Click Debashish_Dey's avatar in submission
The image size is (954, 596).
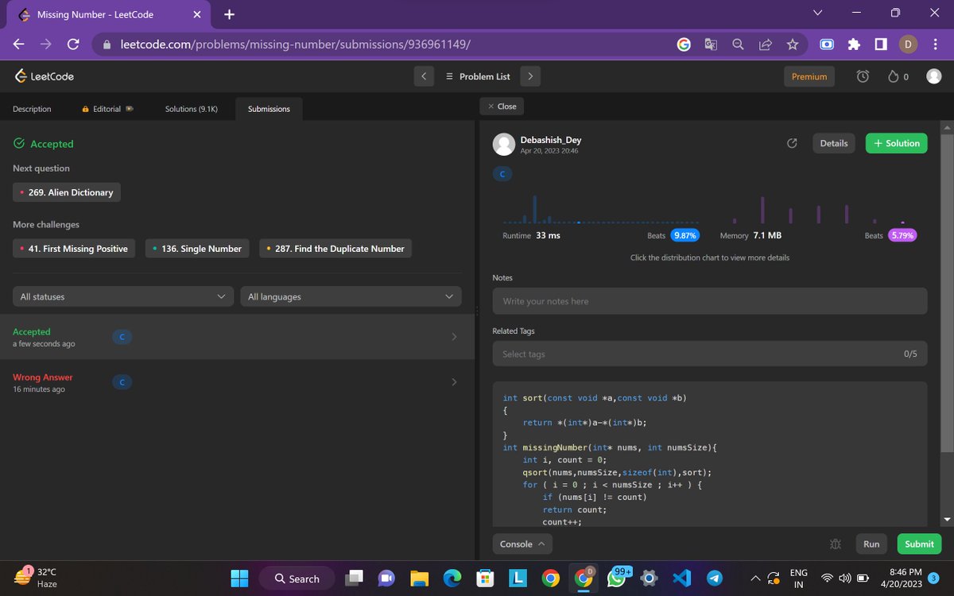pyautogui.click(x=504, y=144)
